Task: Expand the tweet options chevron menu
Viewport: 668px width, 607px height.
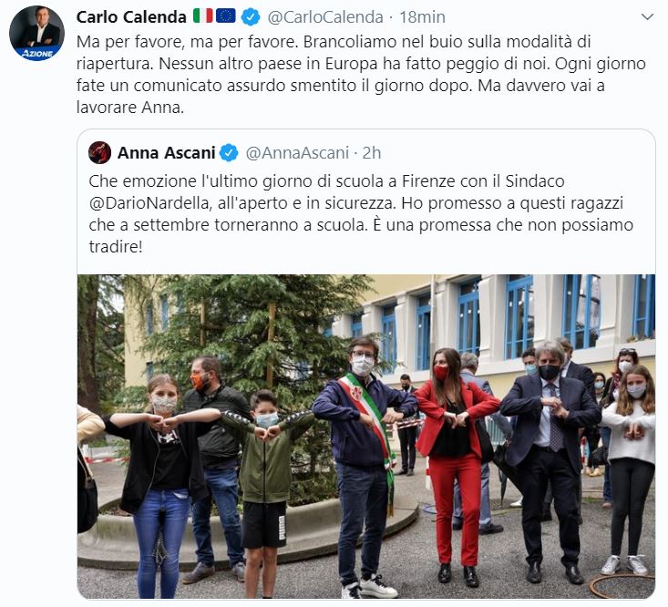Action: coord(647,16)
